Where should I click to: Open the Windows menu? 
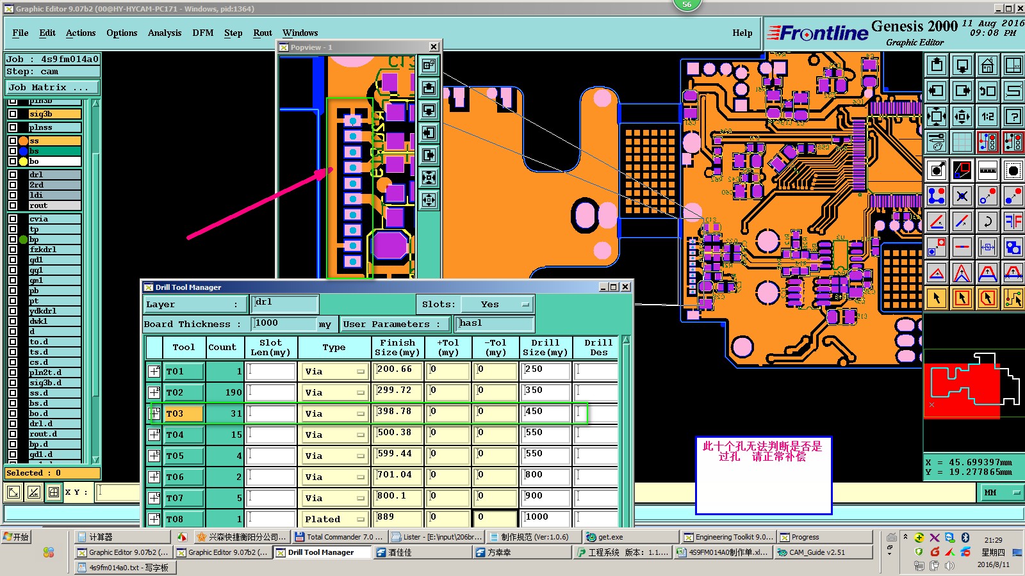300,33
